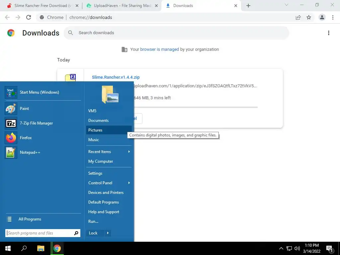Open Paint from the start menu
Screen dimensions: 340x255
coord(43,109)
